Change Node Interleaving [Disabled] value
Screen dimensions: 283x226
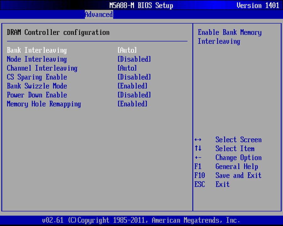click(x=134, y=59)
